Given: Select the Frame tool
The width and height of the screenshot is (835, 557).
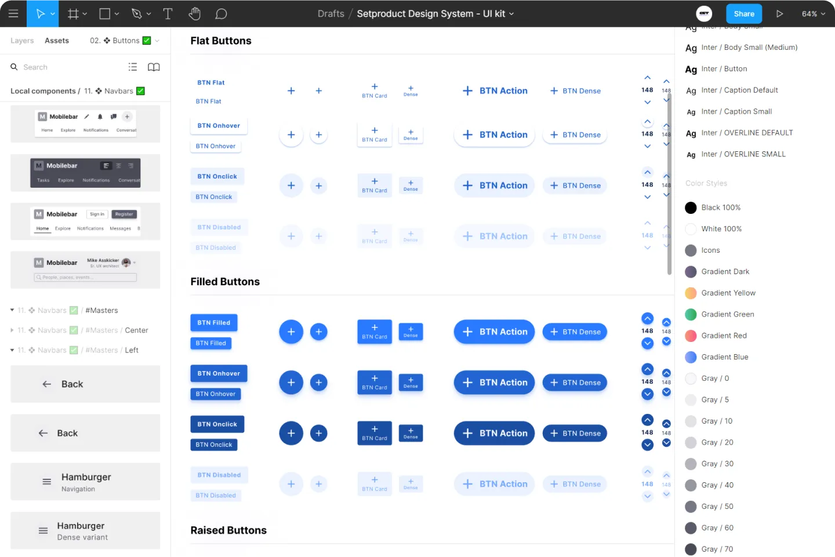Looking at the screenshot, I should pyautogui.click(x=73, y=13).
